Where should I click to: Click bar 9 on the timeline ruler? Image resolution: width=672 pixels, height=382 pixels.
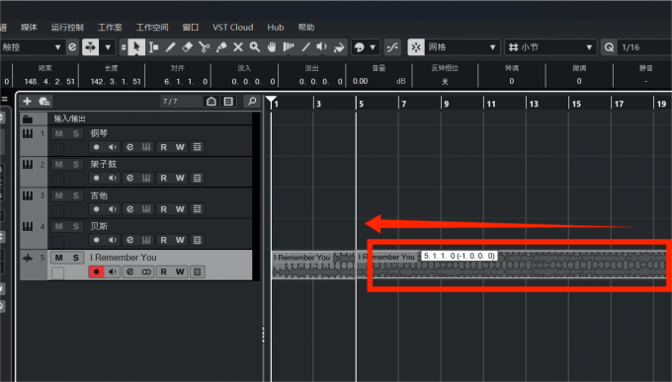[446, 104]
